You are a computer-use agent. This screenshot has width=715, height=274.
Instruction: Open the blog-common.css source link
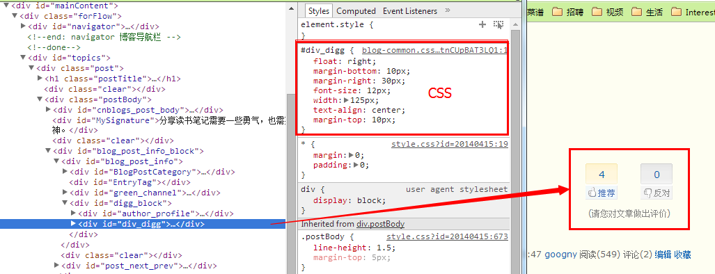[x=434, y=51]
